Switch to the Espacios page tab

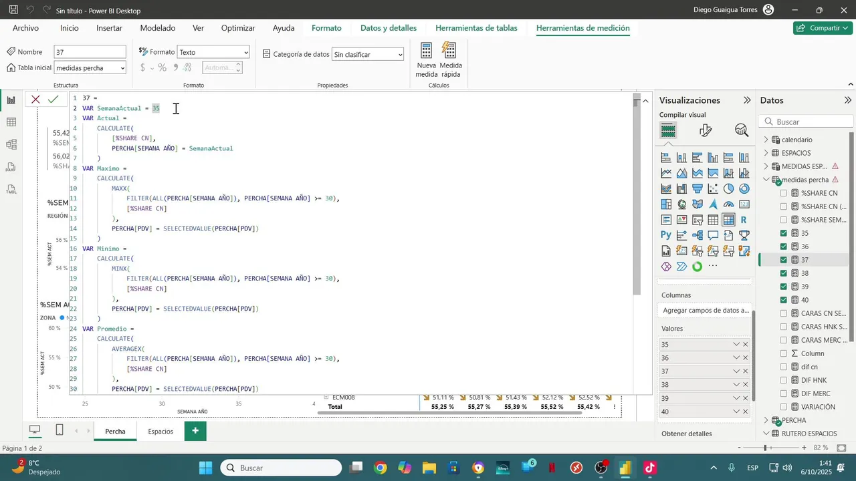coord(160,431)
